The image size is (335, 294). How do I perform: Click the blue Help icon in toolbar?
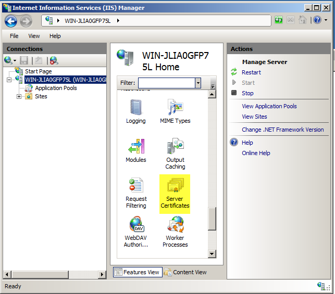(x=317, y=20)
